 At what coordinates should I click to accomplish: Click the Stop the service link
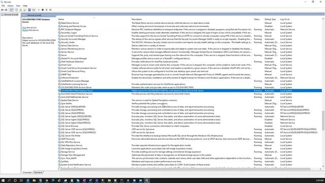tap(24, 27)
